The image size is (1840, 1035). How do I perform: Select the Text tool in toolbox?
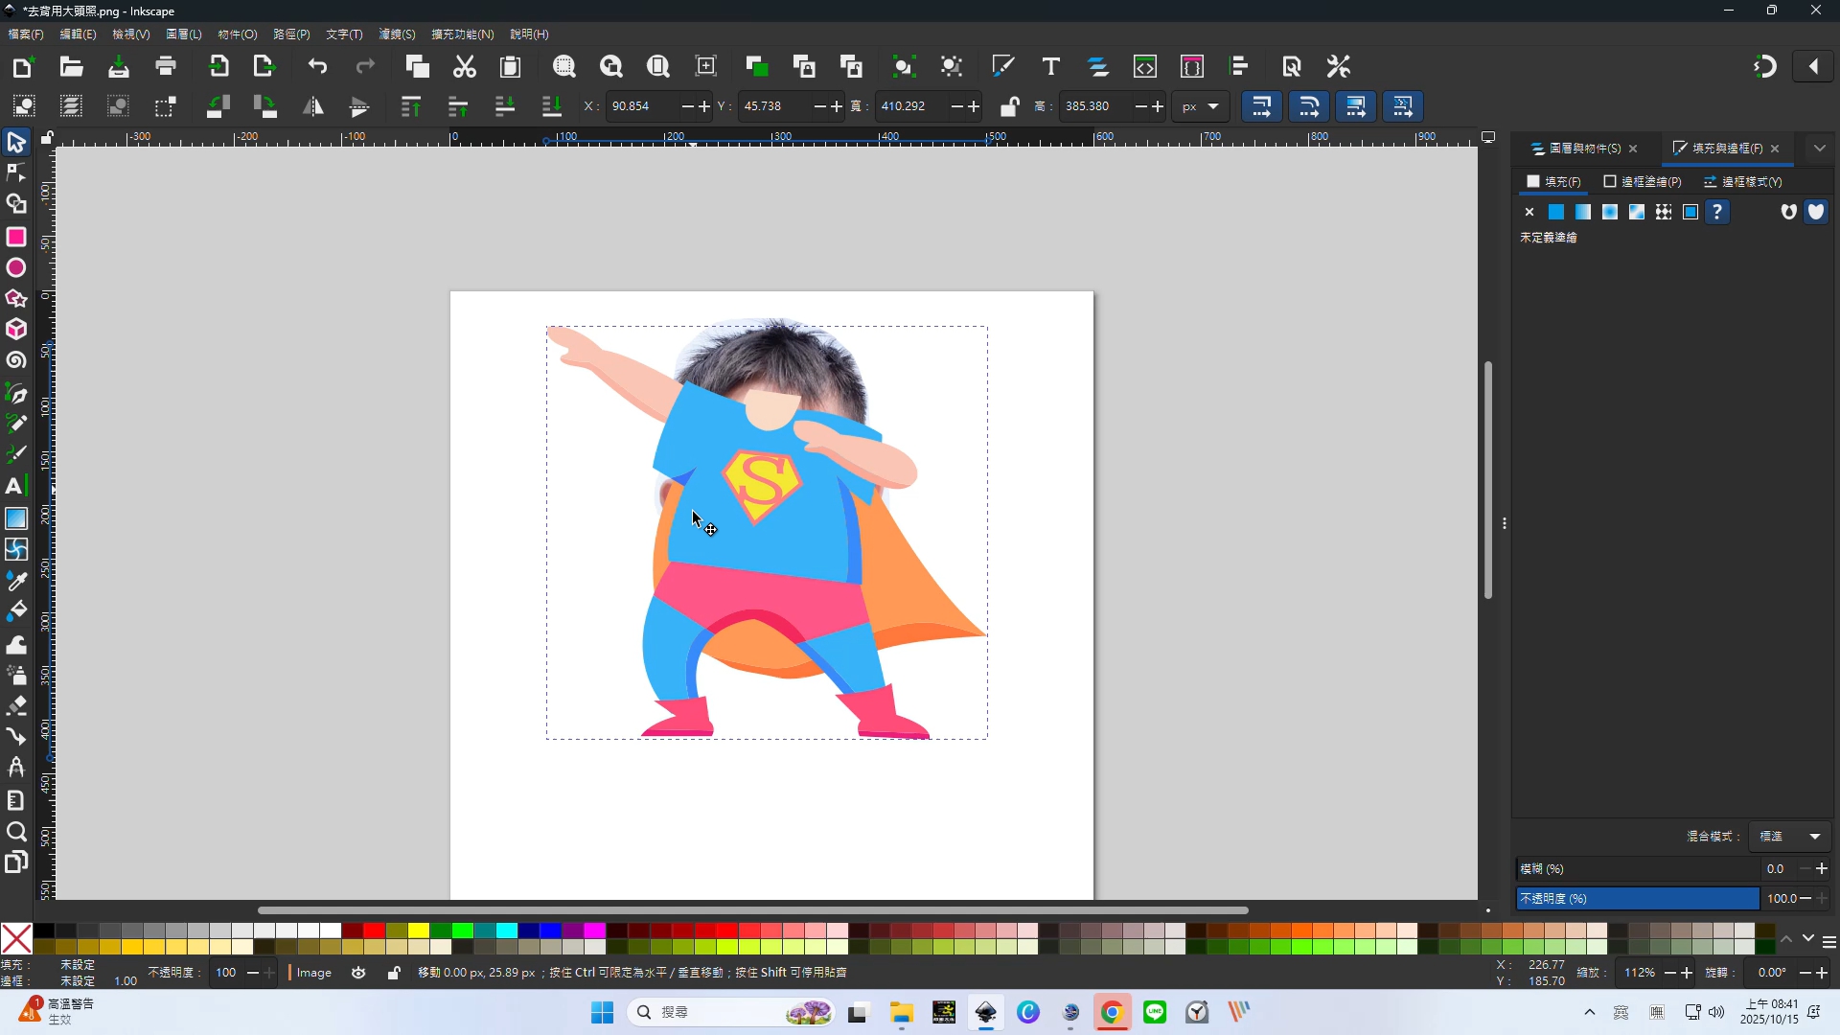coord(14,487)
